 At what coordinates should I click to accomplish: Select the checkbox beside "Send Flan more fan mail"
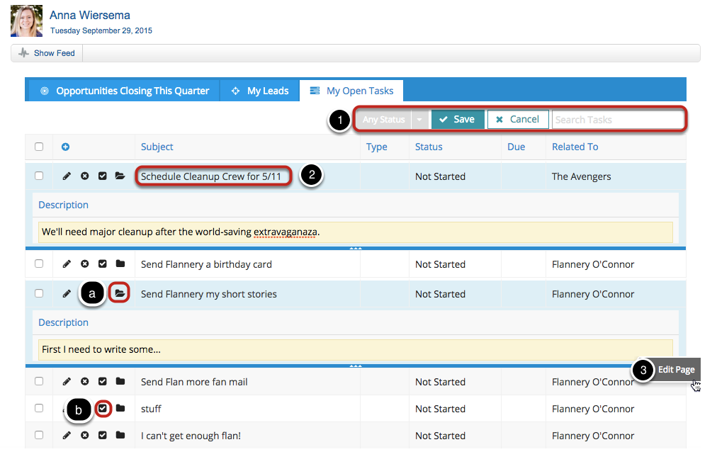[39, 381]
